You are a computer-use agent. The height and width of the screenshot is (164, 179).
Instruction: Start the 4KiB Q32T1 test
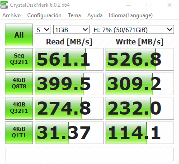[x=19, y=108]
